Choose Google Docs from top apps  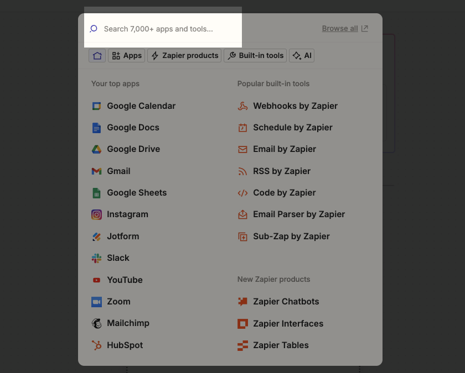(x=133, y=128)
